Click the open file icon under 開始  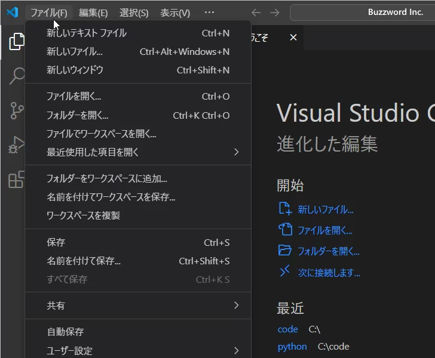coord(285,230)
